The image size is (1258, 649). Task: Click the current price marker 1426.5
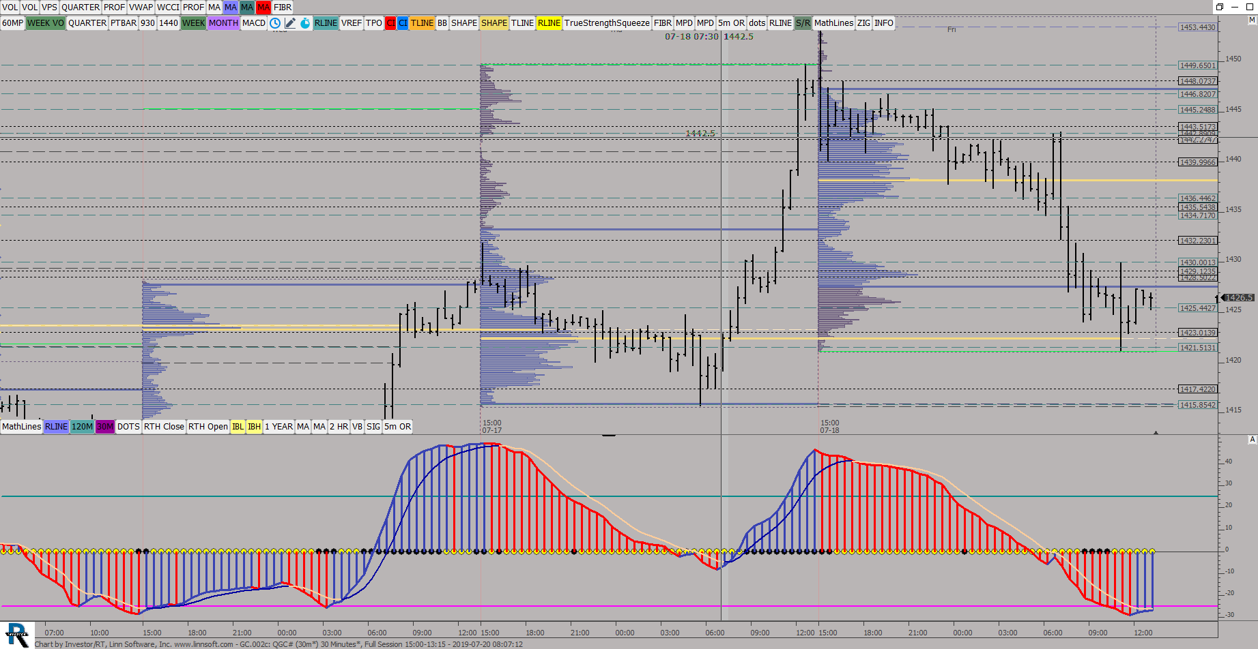(1238, 298)
